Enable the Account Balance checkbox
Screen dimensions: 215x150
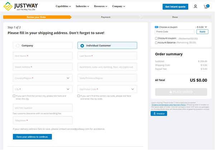(x=156, y=42)
